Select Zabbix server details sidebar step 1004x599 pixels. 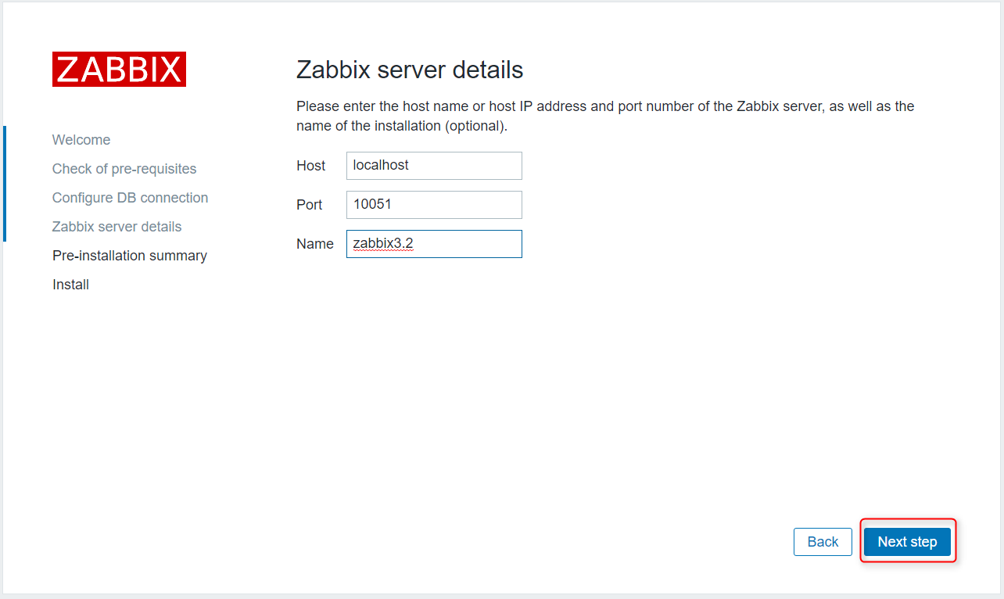[x=117, y=227]
